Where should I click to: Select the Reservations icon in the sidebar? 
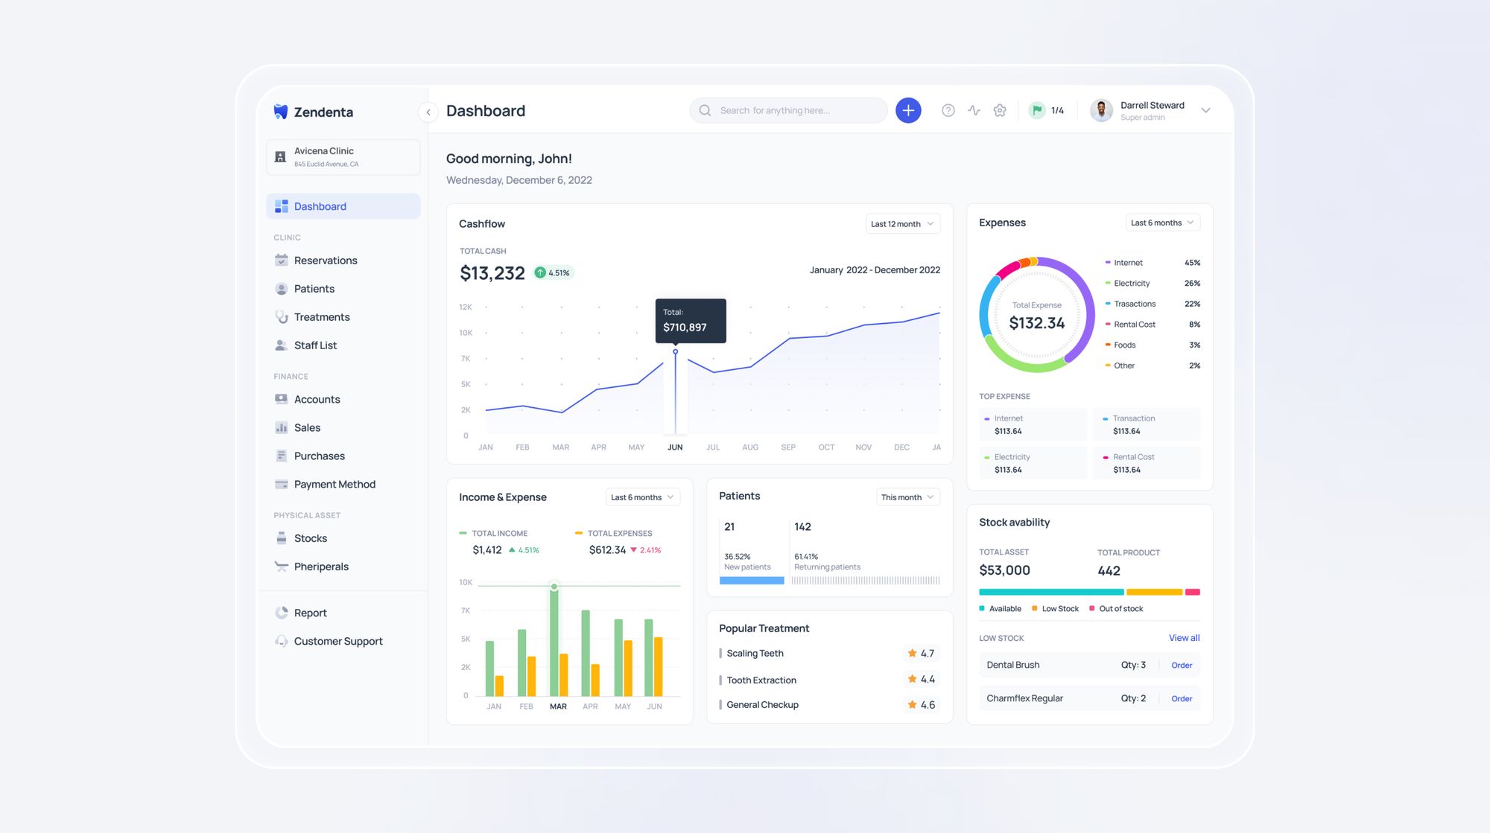tap(282, 260)
